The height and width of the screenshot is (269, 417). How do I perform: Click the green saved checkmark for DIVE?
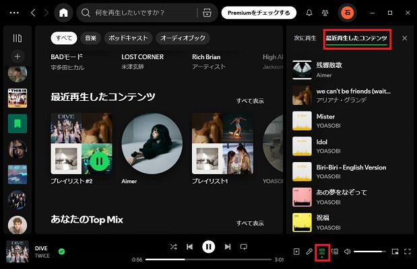tap(61, 252)
